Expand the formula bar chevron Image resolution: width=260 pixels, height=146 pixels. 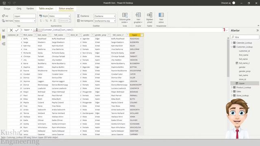pos(227,30)
